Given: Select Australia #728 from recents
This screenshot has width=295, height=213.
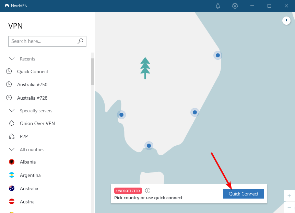Looking at the screenshot, I should click(x=32, y=98).
